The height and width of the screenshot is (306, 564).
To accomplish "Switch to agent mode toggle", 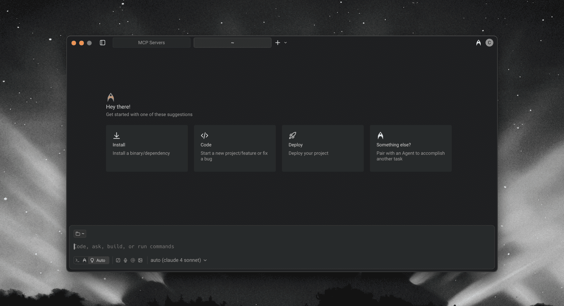I will pos(84,260).
